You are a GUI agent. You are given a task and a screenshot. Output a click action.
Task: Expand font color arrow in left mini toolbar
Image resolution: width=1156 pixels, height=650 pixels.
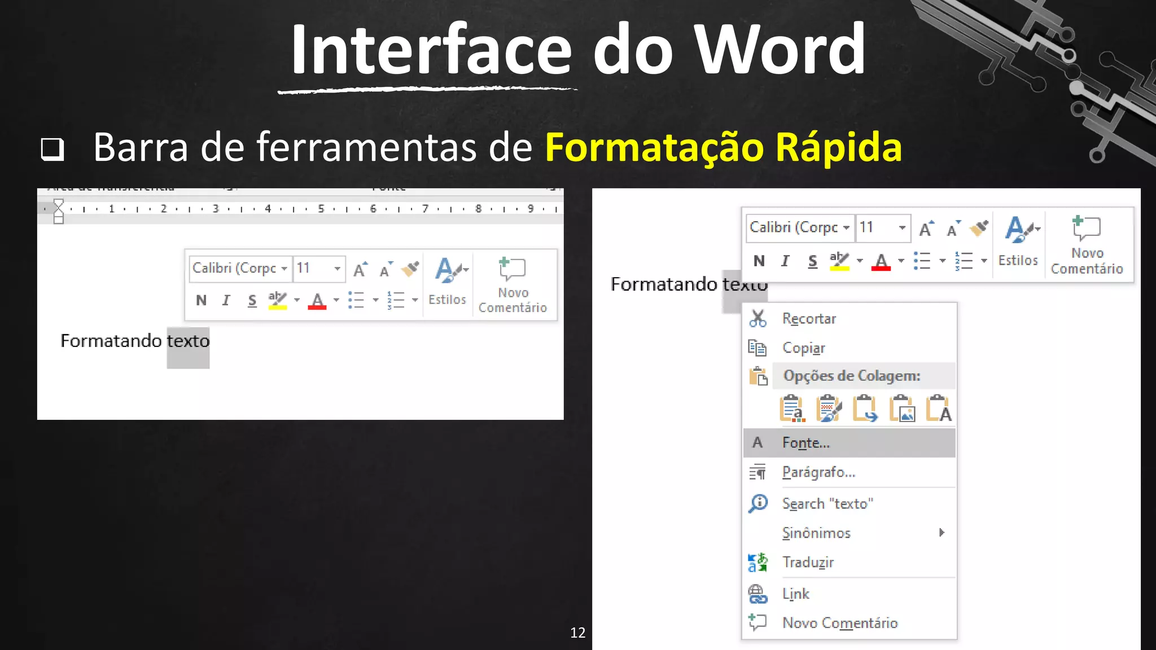336,300
